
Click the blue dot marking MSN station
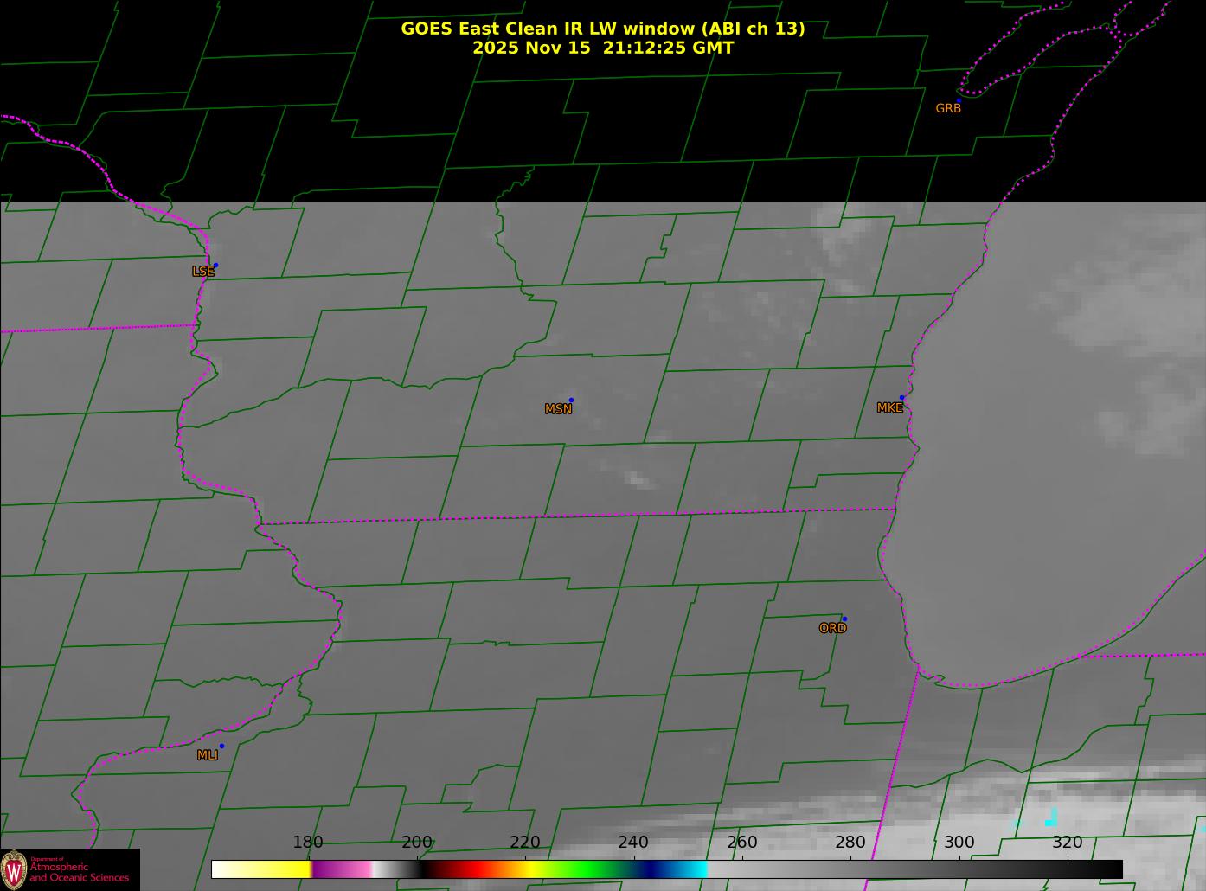571,401
